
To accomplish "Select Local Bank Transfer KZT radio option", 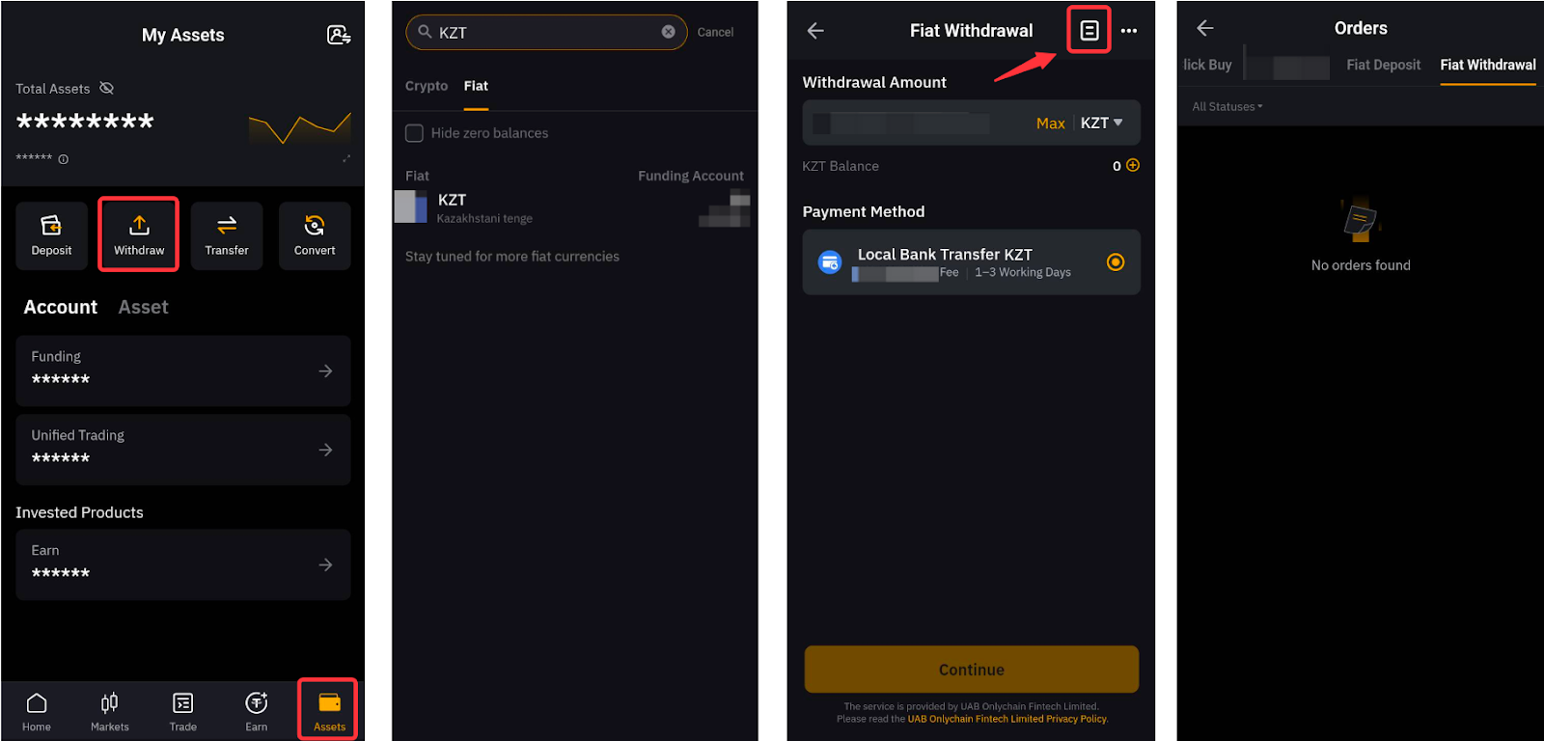I will point(1116,261).
